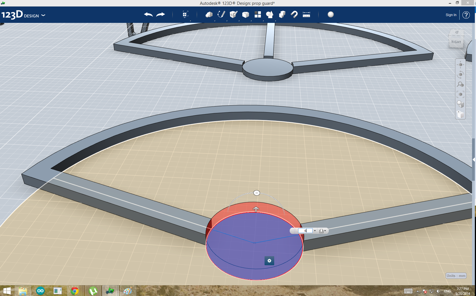The width and height of the screenshot is (476, 296).
Task: Select the Measure ruler tool
Action: point(306,14)
